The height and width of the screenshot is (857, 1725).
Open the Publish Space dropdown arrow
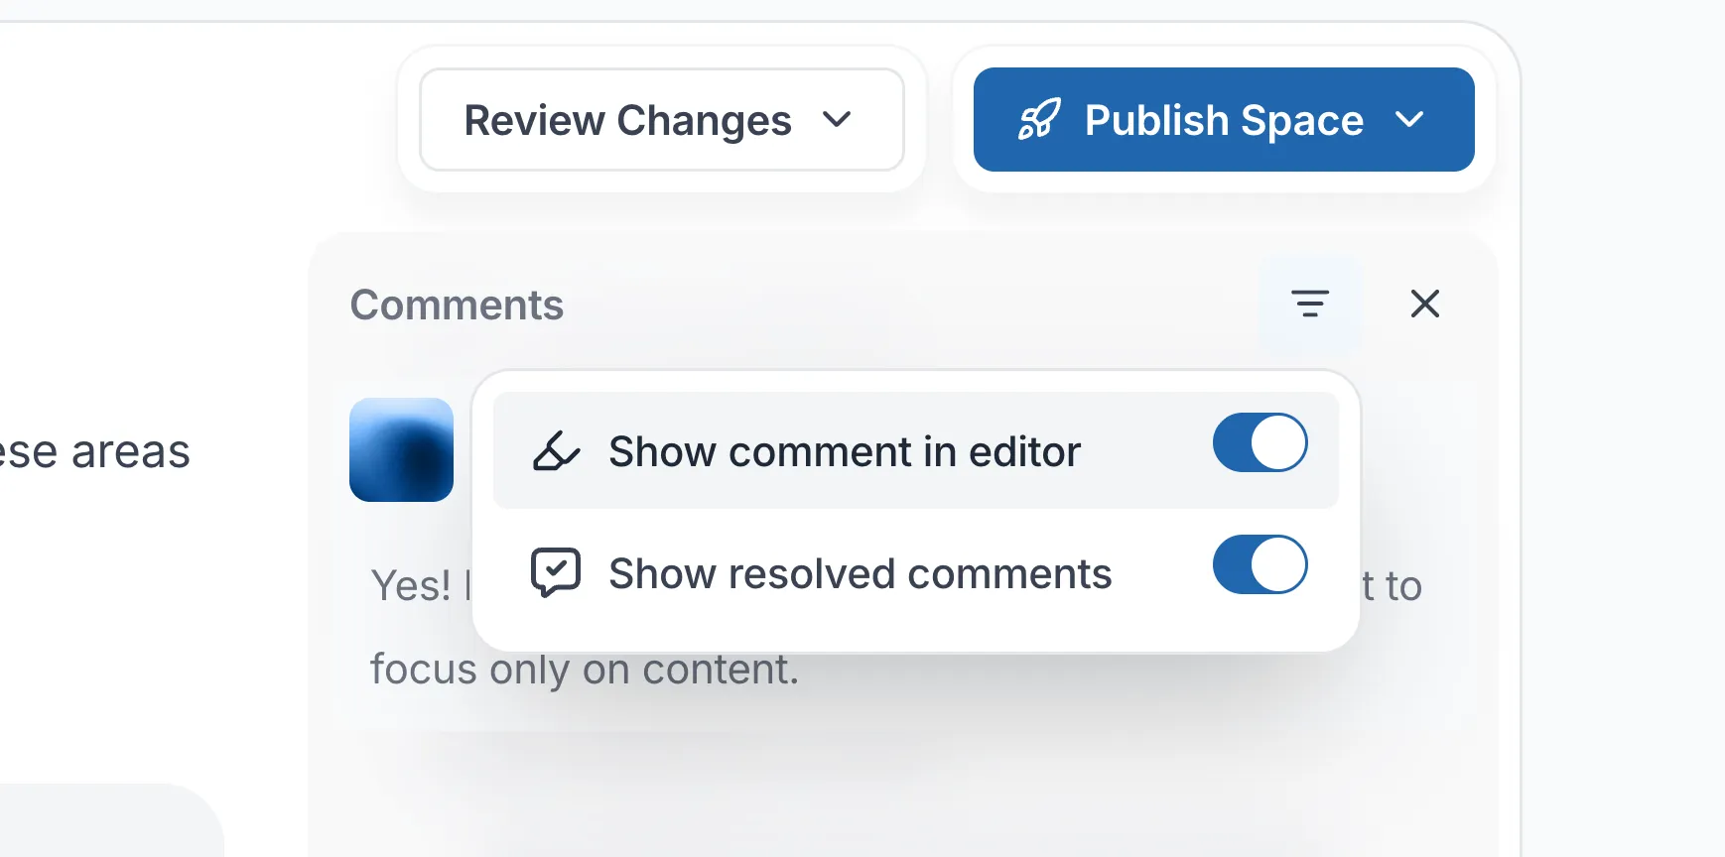(x=1409, y=120)
